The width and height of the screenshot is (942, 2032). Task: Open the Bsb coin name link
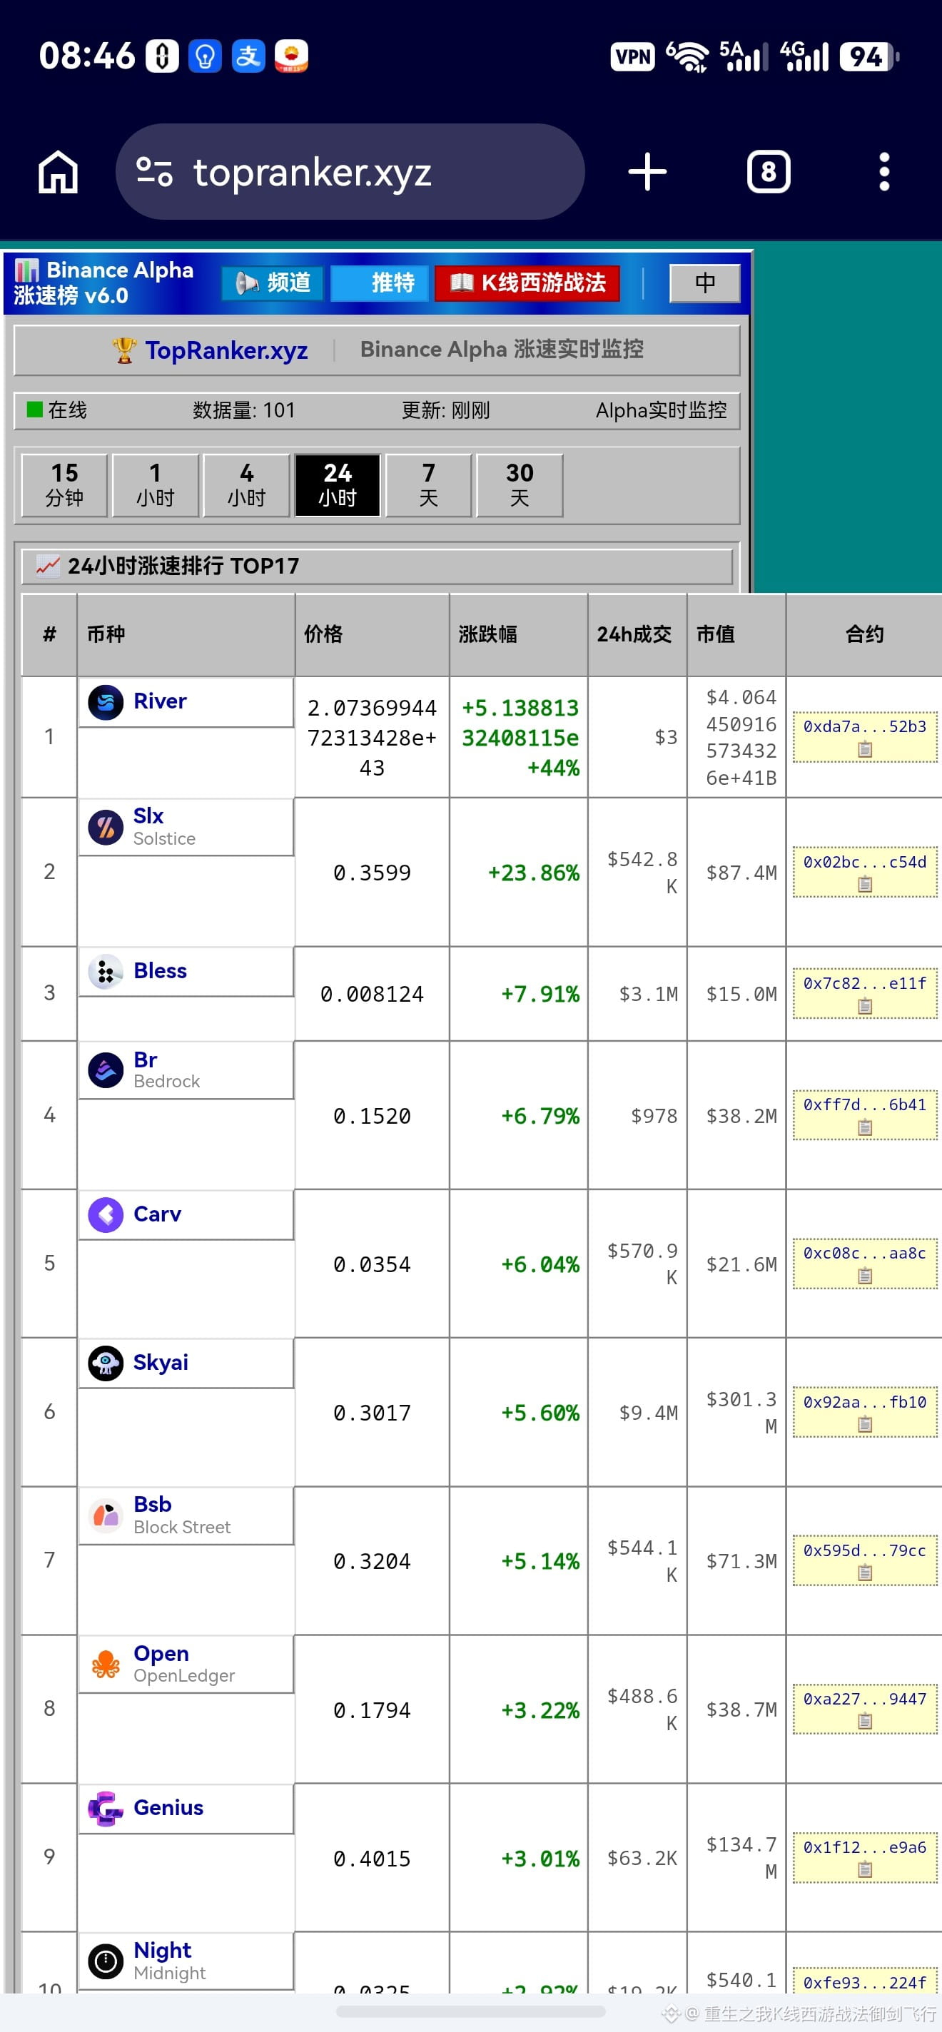(152, 1504)
